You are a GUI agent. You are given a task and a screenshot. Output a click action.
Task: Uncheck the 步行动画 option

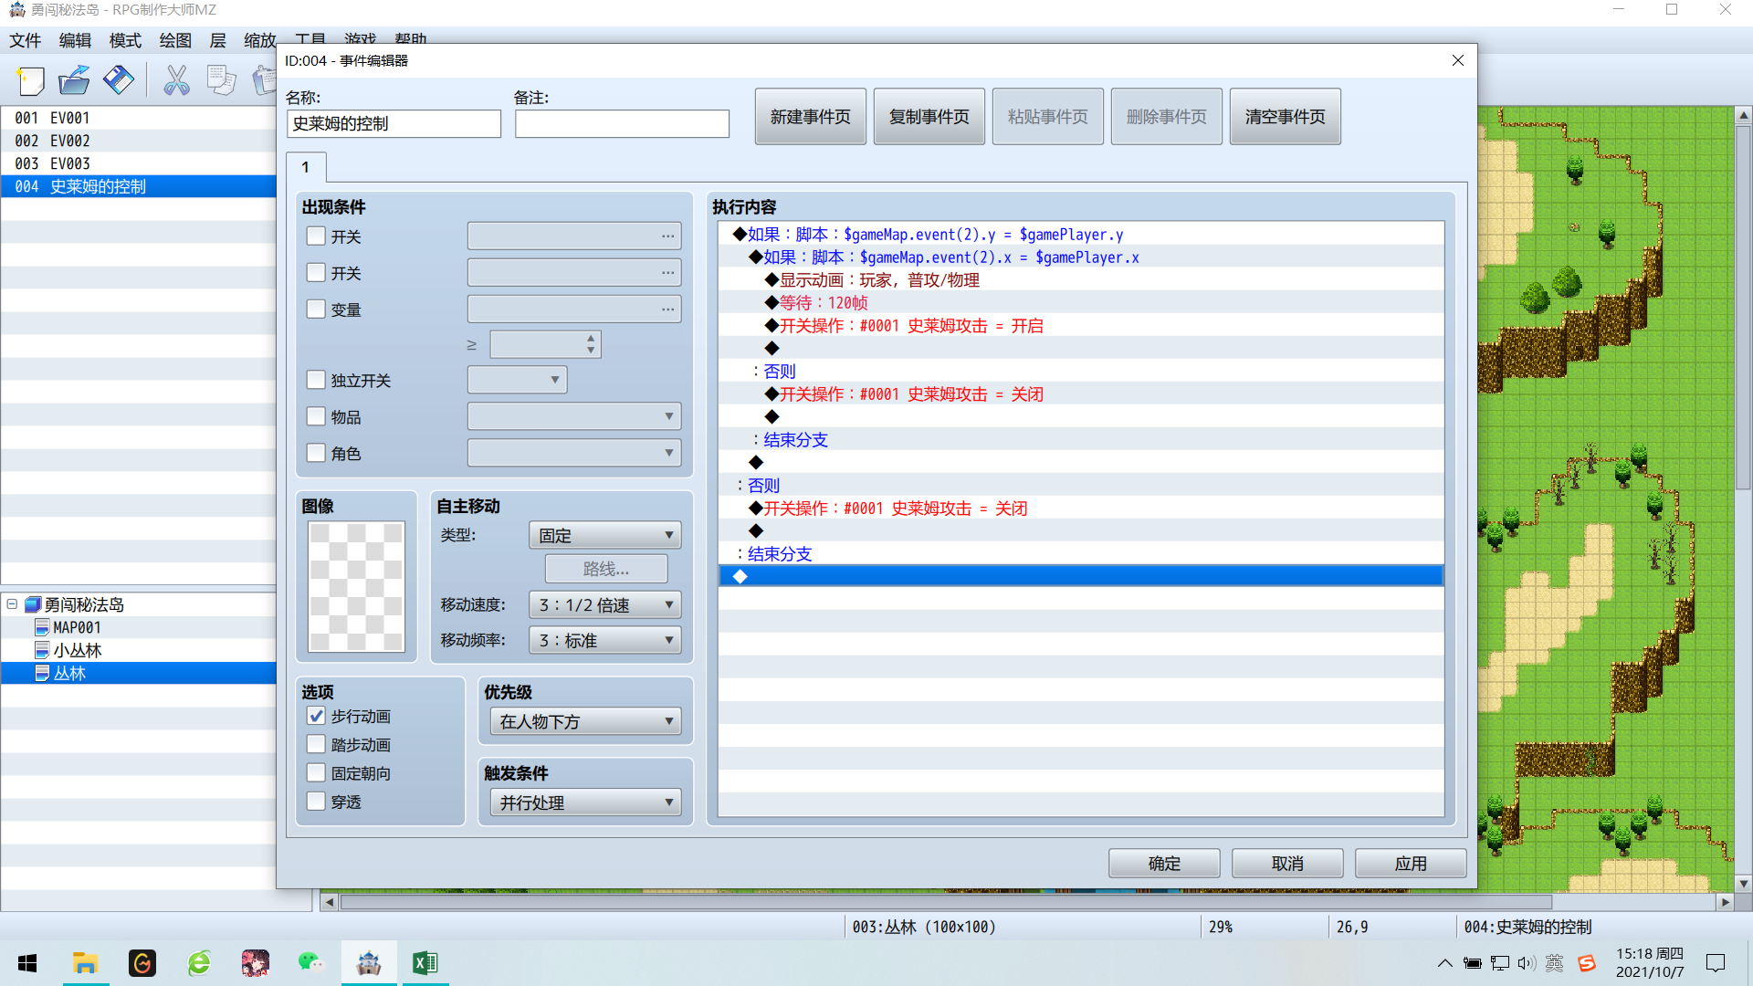[316, 716]
